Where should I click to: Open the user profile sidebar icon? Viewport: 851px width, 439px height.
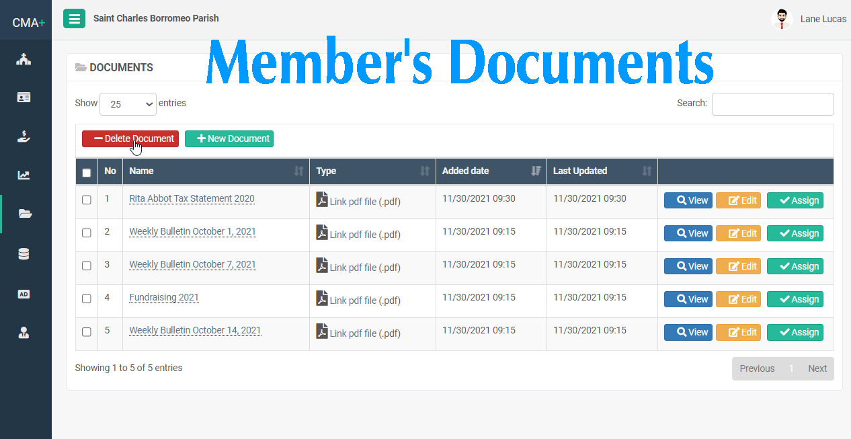tap(24, 332)
